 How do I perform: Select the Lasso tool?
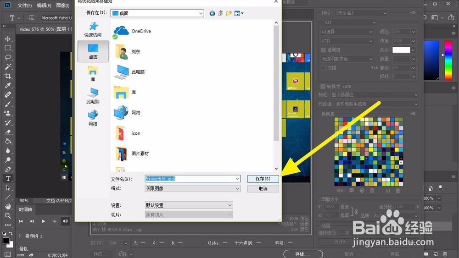(x=8, y=57)
